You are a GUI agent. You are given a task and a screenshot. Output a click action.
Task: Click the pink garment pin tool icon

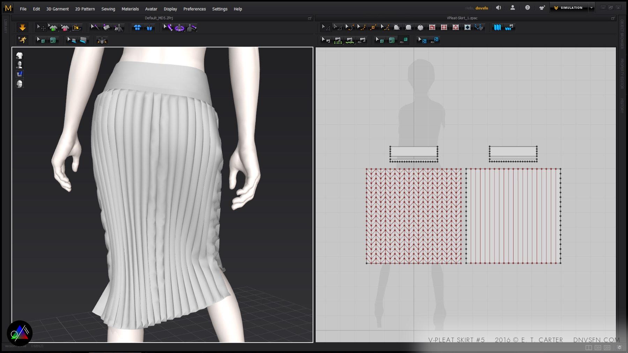click(x=65, y=28)
